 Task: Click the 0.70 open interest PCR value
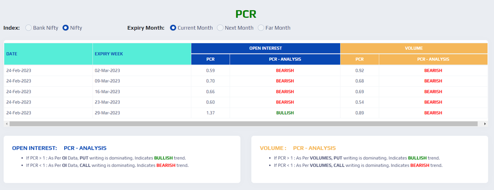(210, 81)
